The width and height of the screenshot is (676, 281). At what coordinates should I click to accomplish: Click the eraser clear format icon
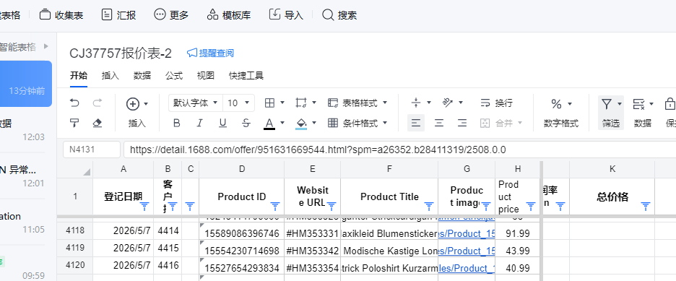97,124
